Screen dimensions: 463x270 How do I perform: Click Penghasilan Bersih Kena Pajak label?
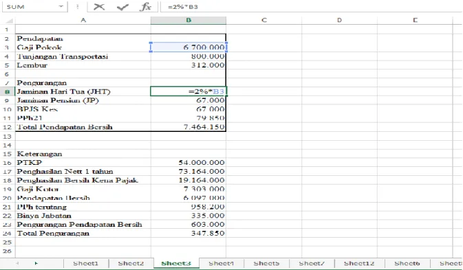tap(83, 181)
